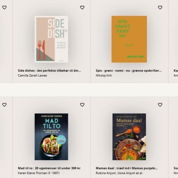
Task: Open partially visible book title starting with Kag
Action: pyautogui.click(x=176, y=71)
